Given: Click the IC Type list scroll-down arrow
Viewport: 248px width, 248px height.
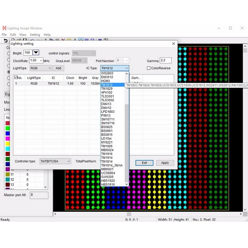Looking at the screenshot, I should (x=126, y=184).
